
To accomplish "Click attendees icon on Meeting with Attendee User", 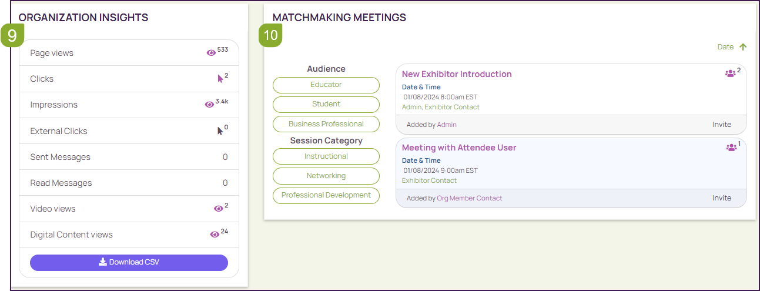I will click(x=731, y=148).
